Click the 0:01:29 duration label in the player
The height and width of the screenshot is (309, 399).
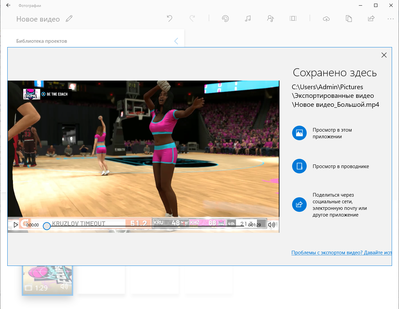click(254, 225)
